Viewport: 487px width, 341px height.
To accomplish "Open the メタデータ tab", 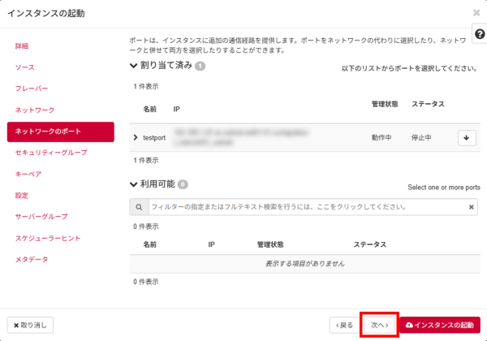I will point(32,260).
